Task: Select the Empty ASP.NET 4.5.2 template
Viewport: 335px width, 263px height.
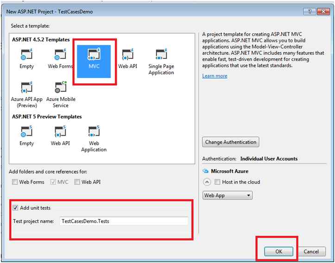Action: pyautogui.click(x=26, y=59)
